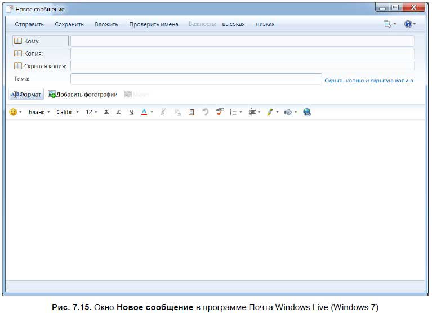
Task: Expand the Бланк stationery dropdown
Action: [x=39, y=112]
